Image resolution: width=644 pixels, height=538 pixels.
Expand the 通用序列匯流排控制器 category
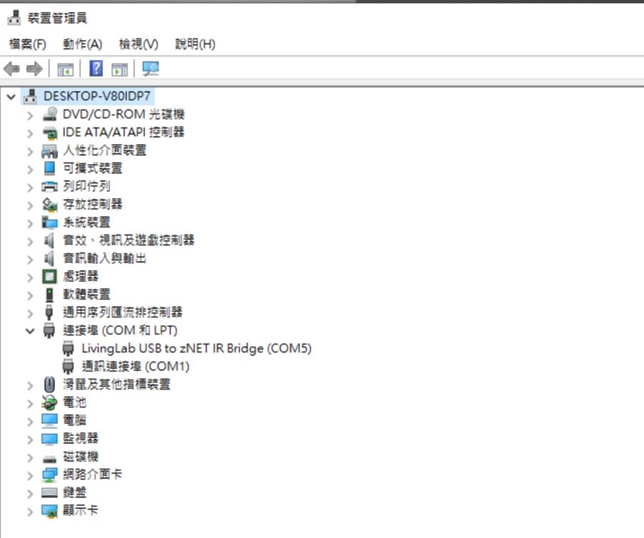(x=30, y=314)
